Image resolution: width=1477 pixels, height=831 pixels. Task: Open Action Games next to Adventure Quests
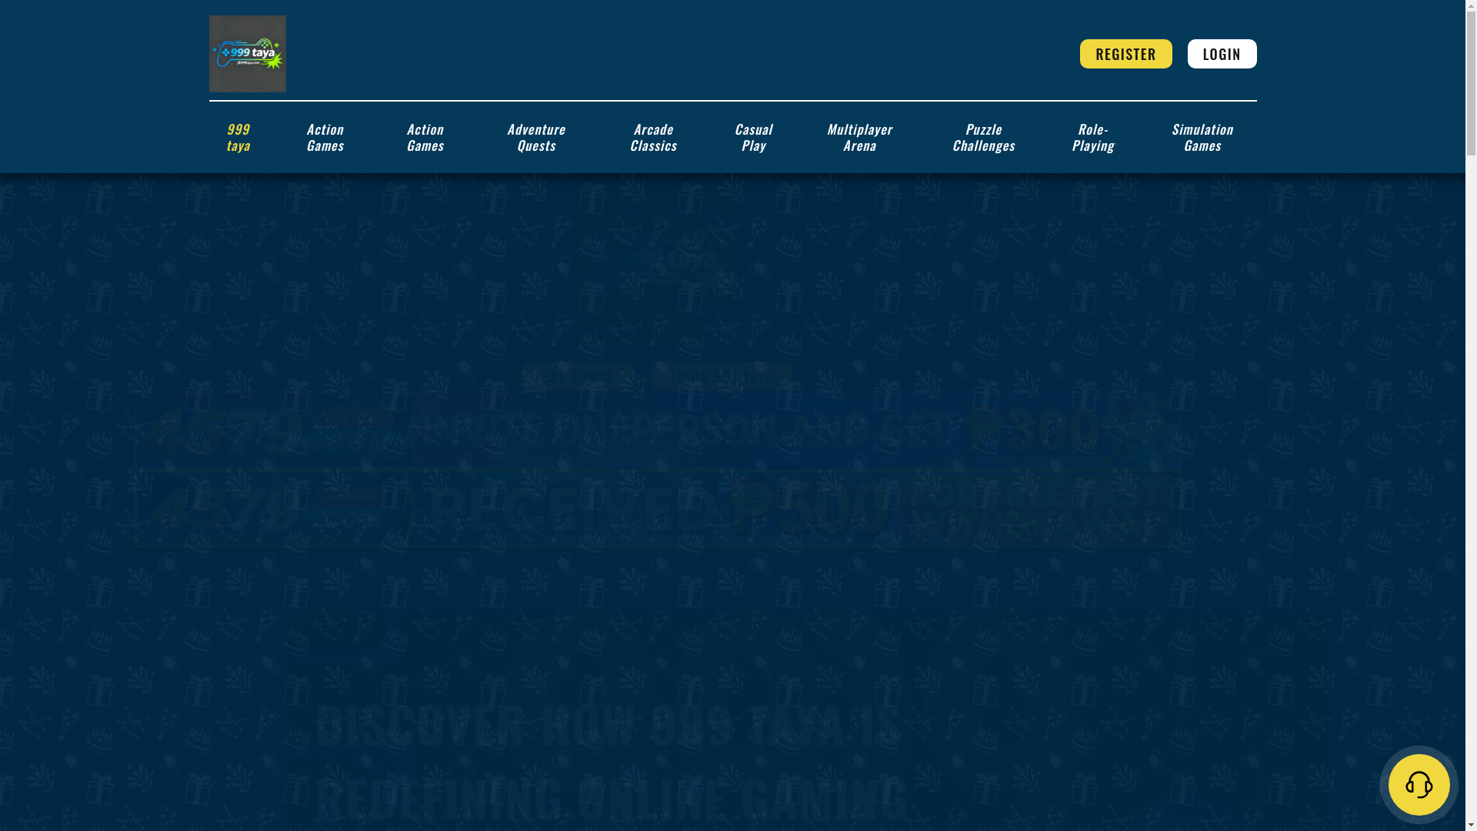[x=425, y=137]
